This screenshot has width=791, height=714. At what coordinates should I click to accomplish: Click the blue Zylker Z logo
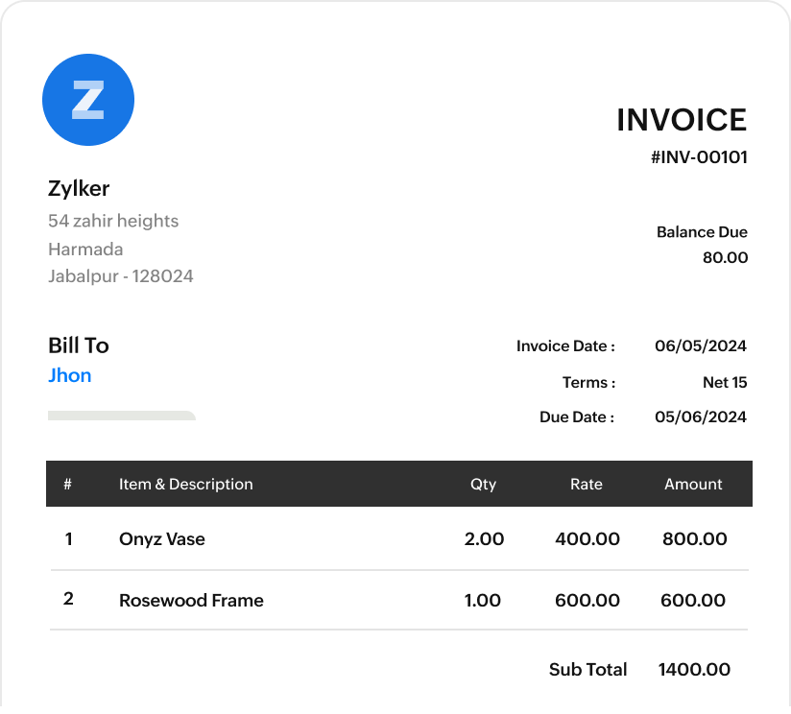pyautogui.click(x=88, y=100)
